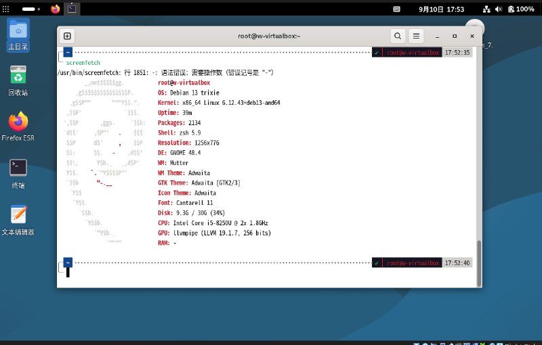Close the root@w-virtualbox terminal window
The image size is (542, 345).
[472, 37]
